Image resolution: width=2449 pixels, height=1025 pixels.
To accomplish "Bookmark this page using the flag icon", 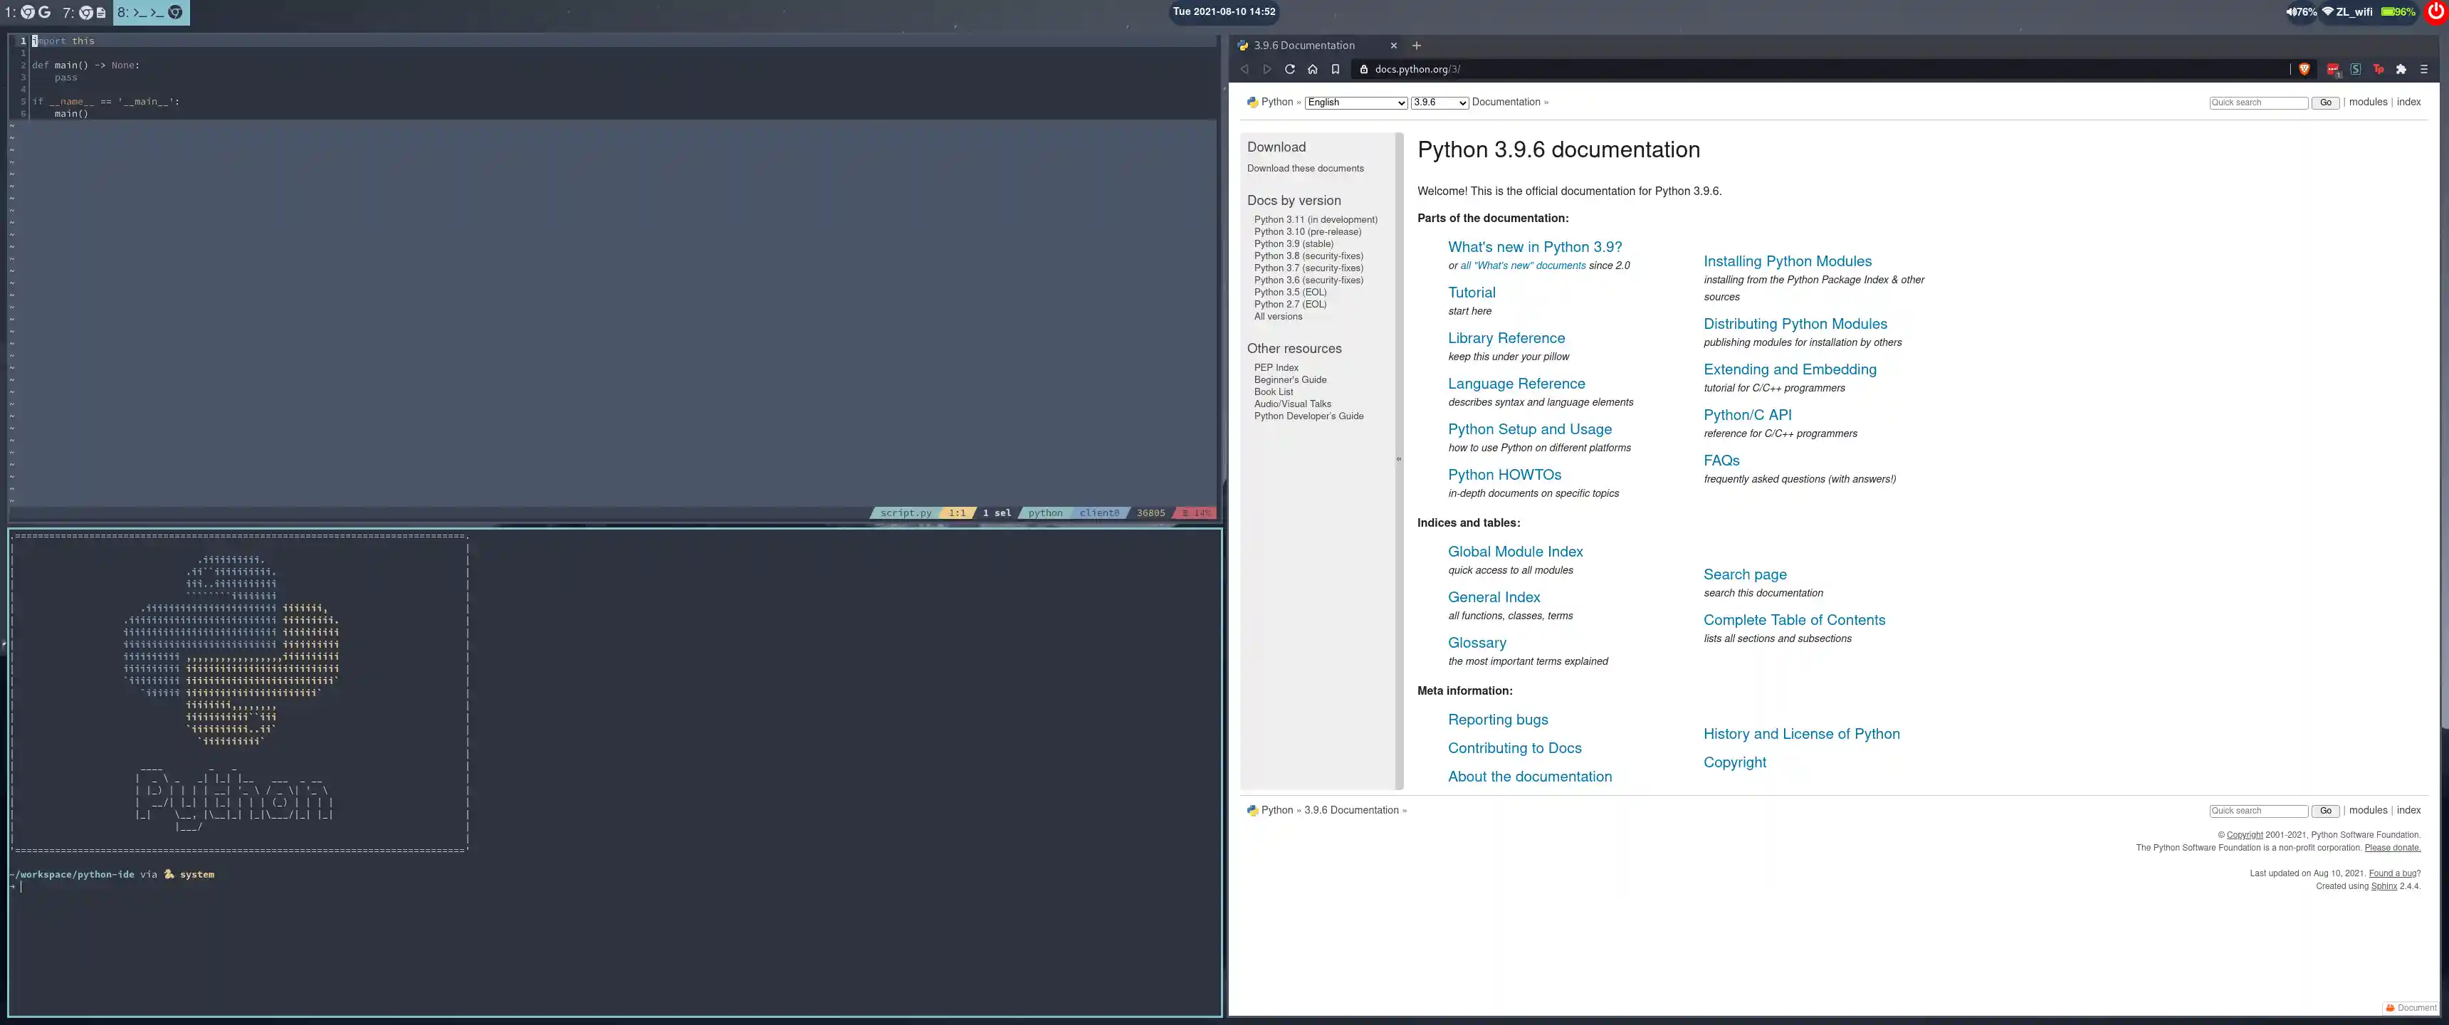I will [x=1335, y=68].
